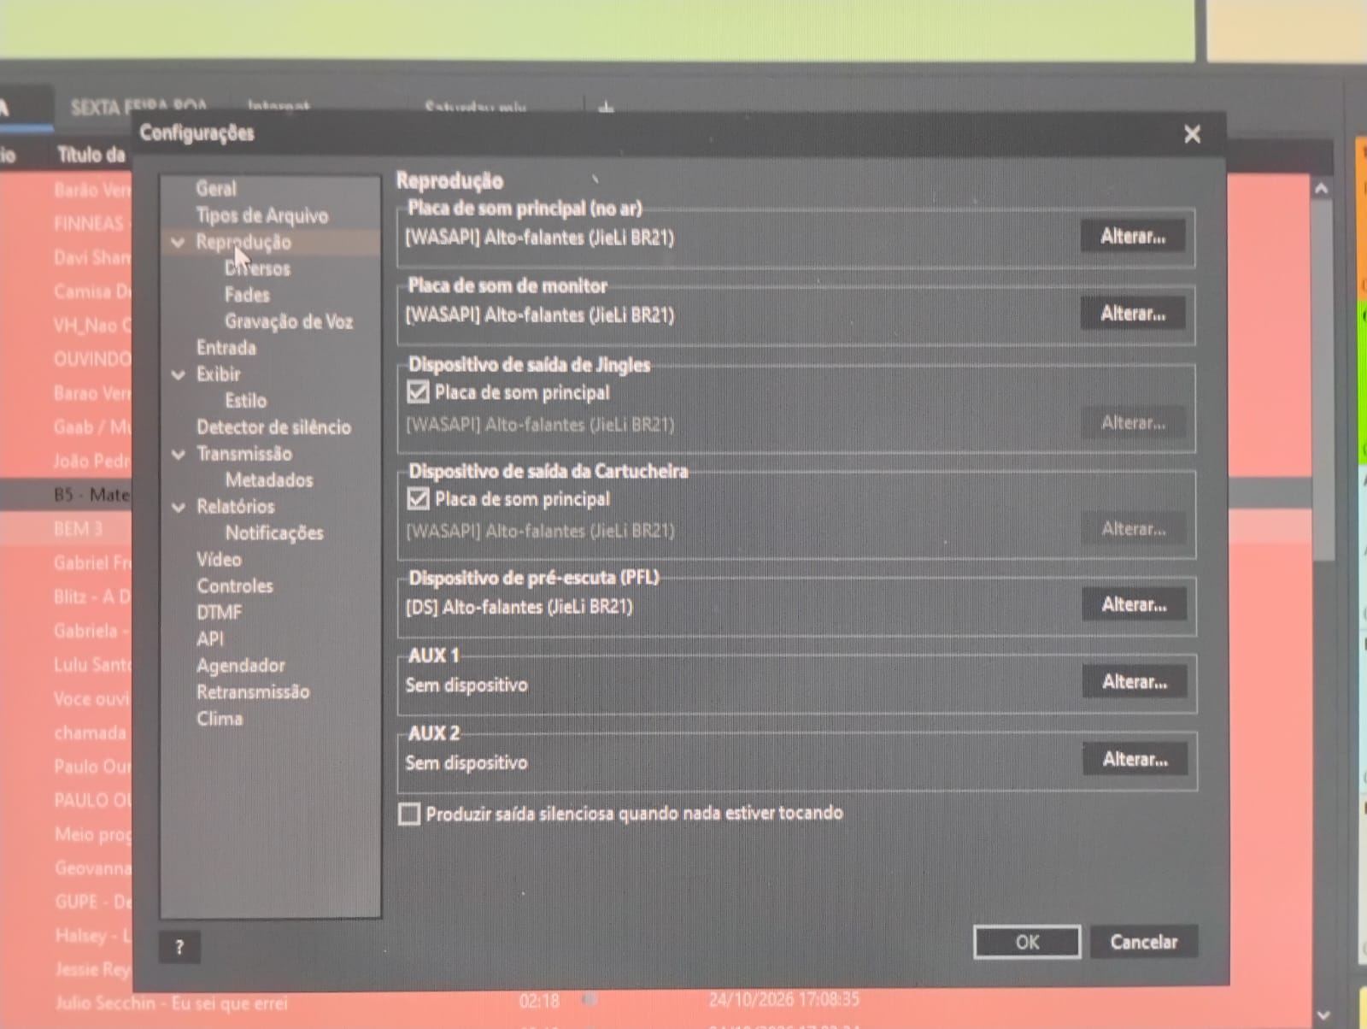Click the Cancelar button
The height and width of the screenshot is (1029, 1367).
(x=1144, y=942)
